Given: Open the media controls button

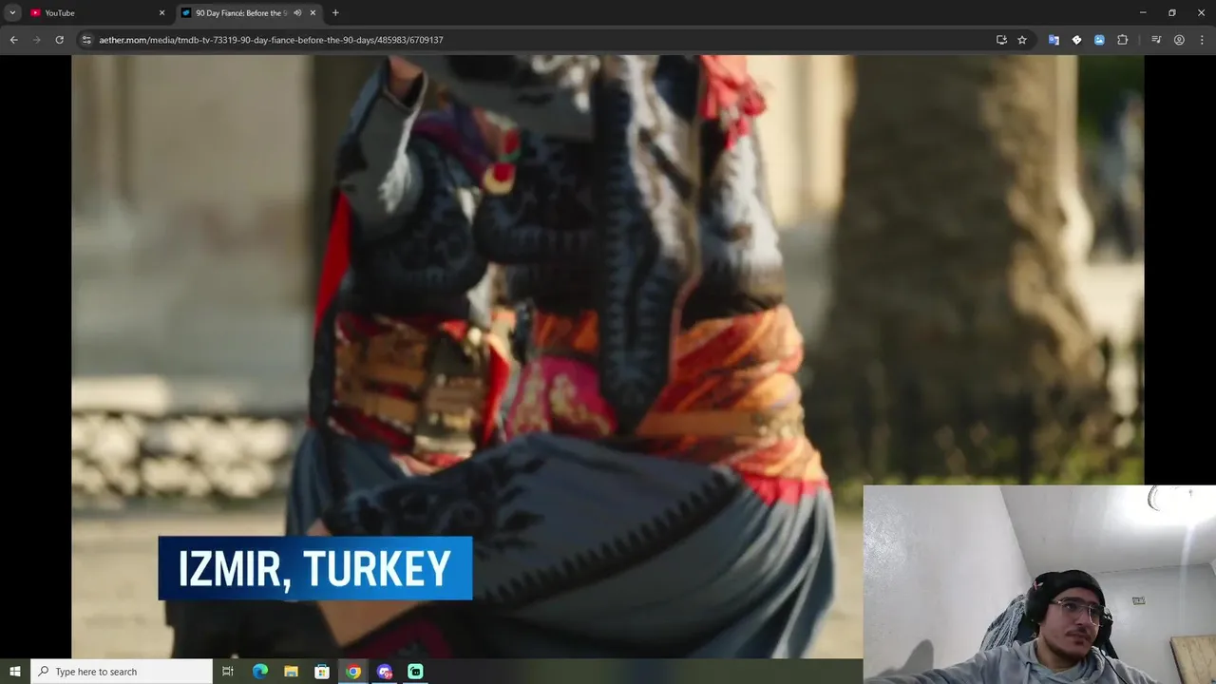Looking at the screenshot, I should pos(1156,40).
